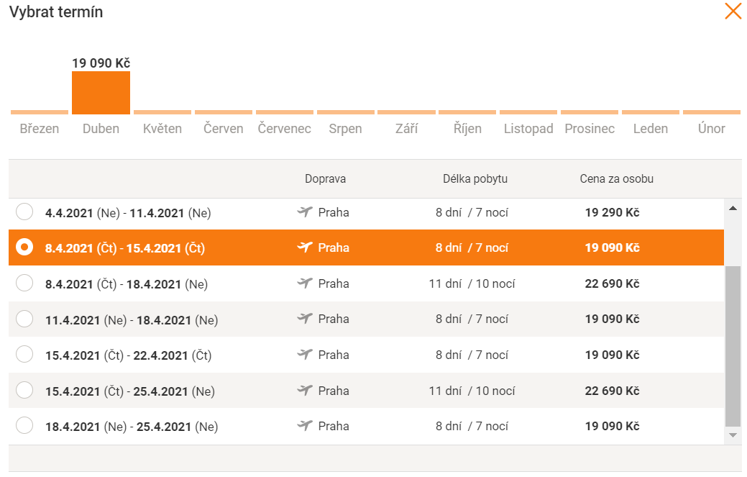
Task: Click the plane icon in the 15.4.2021 - 22.4.2021 row
Action: (x=305, y=355)
